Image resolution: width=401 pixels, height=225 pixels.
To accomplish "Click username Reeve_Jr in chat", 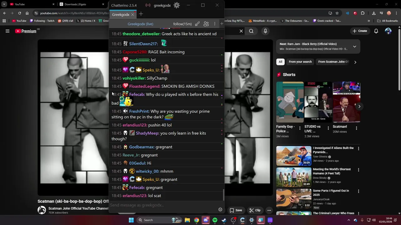I will pos(131,155).
